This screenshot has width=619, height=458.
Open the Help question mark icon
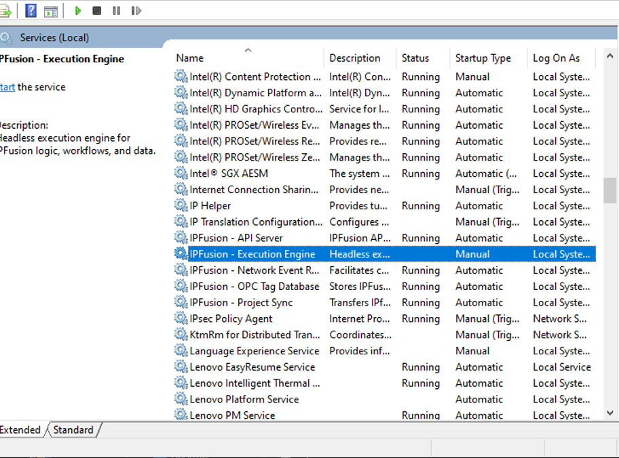pyautogui.click(x=31, y=11)
